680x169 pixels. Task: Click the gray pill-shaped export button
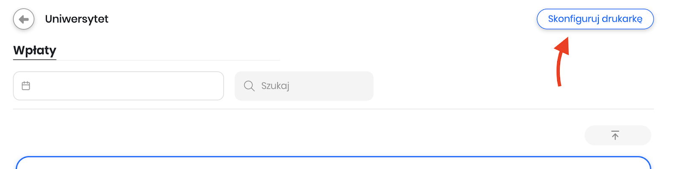618,135
